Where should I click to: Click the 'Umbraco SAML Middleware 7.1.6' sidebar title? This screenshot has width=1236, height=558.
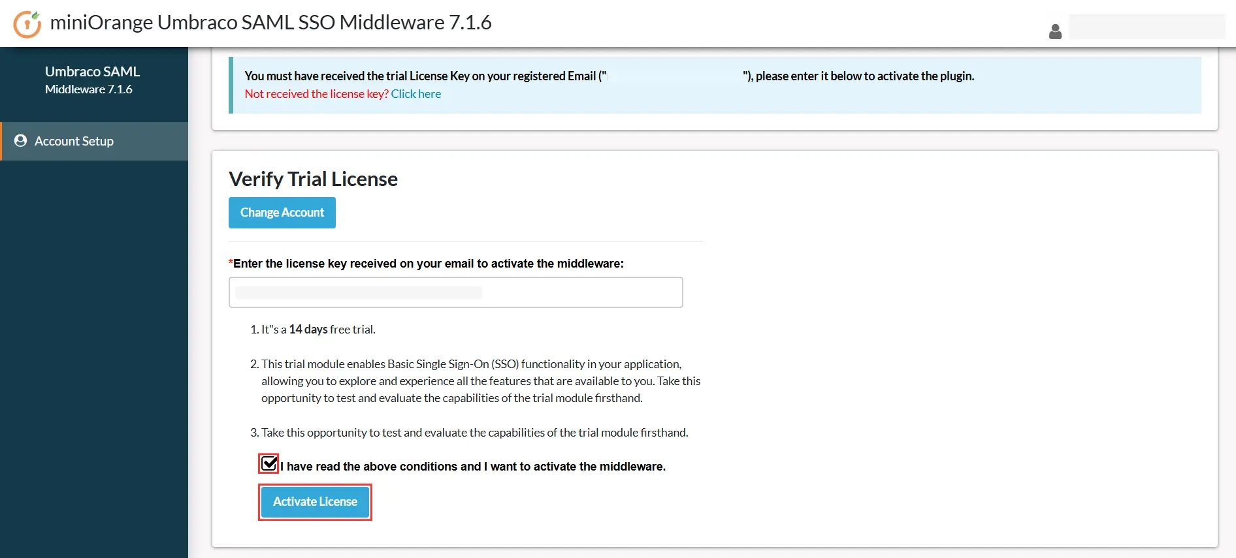[x=92, y=80]
